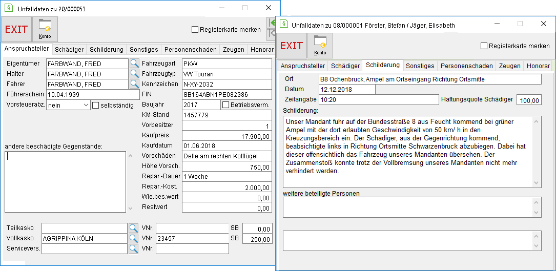Click the Vollkasko field AGRIPPINA KÖLN
The height and width of the screenshot is (271, 556).
[x=85, y=239]
